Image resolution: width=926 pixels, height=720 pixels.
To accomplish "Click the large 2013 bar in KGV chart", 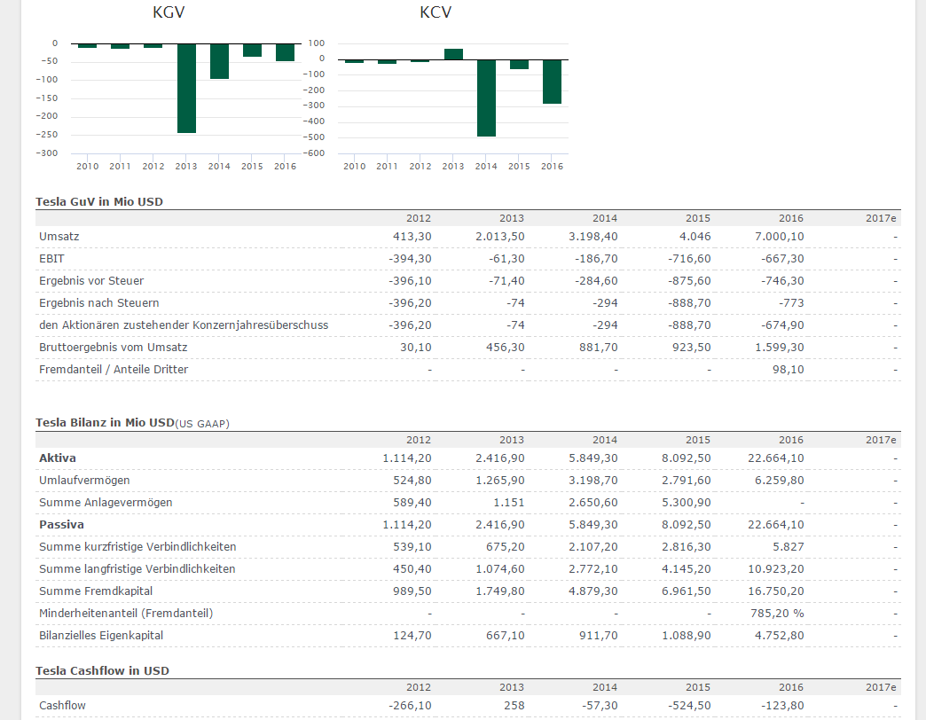I will click(x=186, y=89).
